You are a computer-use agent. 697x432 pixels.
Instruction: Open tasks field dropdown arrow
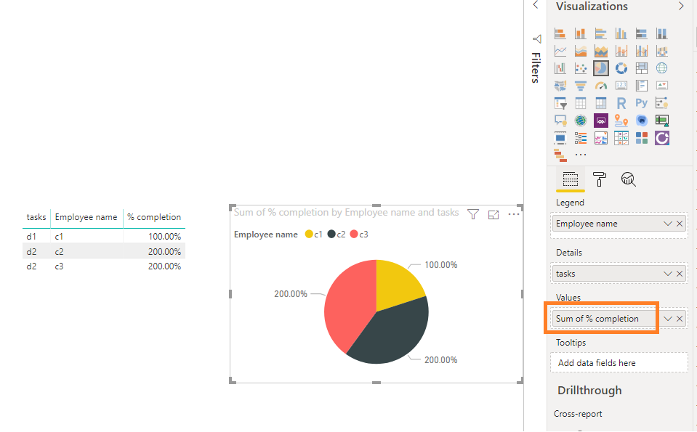[668, 274]
